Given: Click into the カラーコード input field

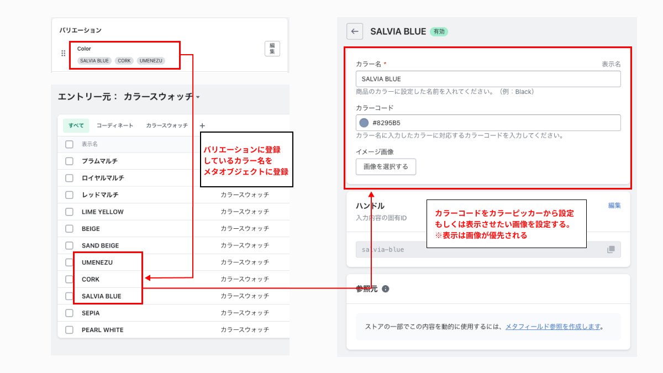Looking at the screenshot, I should [x=488, y=123].
